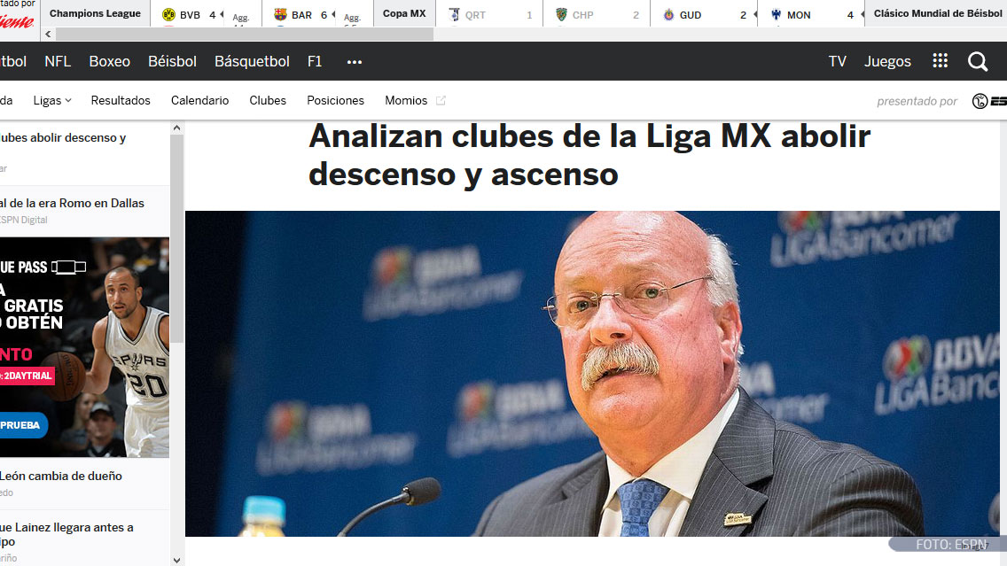
Task: Click the three-dots more sports menu
Action: (x=355, y=62)
